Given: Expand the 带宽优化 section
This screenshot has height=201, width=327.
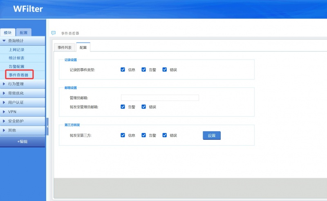Looking at the screenshot, I should pos(22,93).
